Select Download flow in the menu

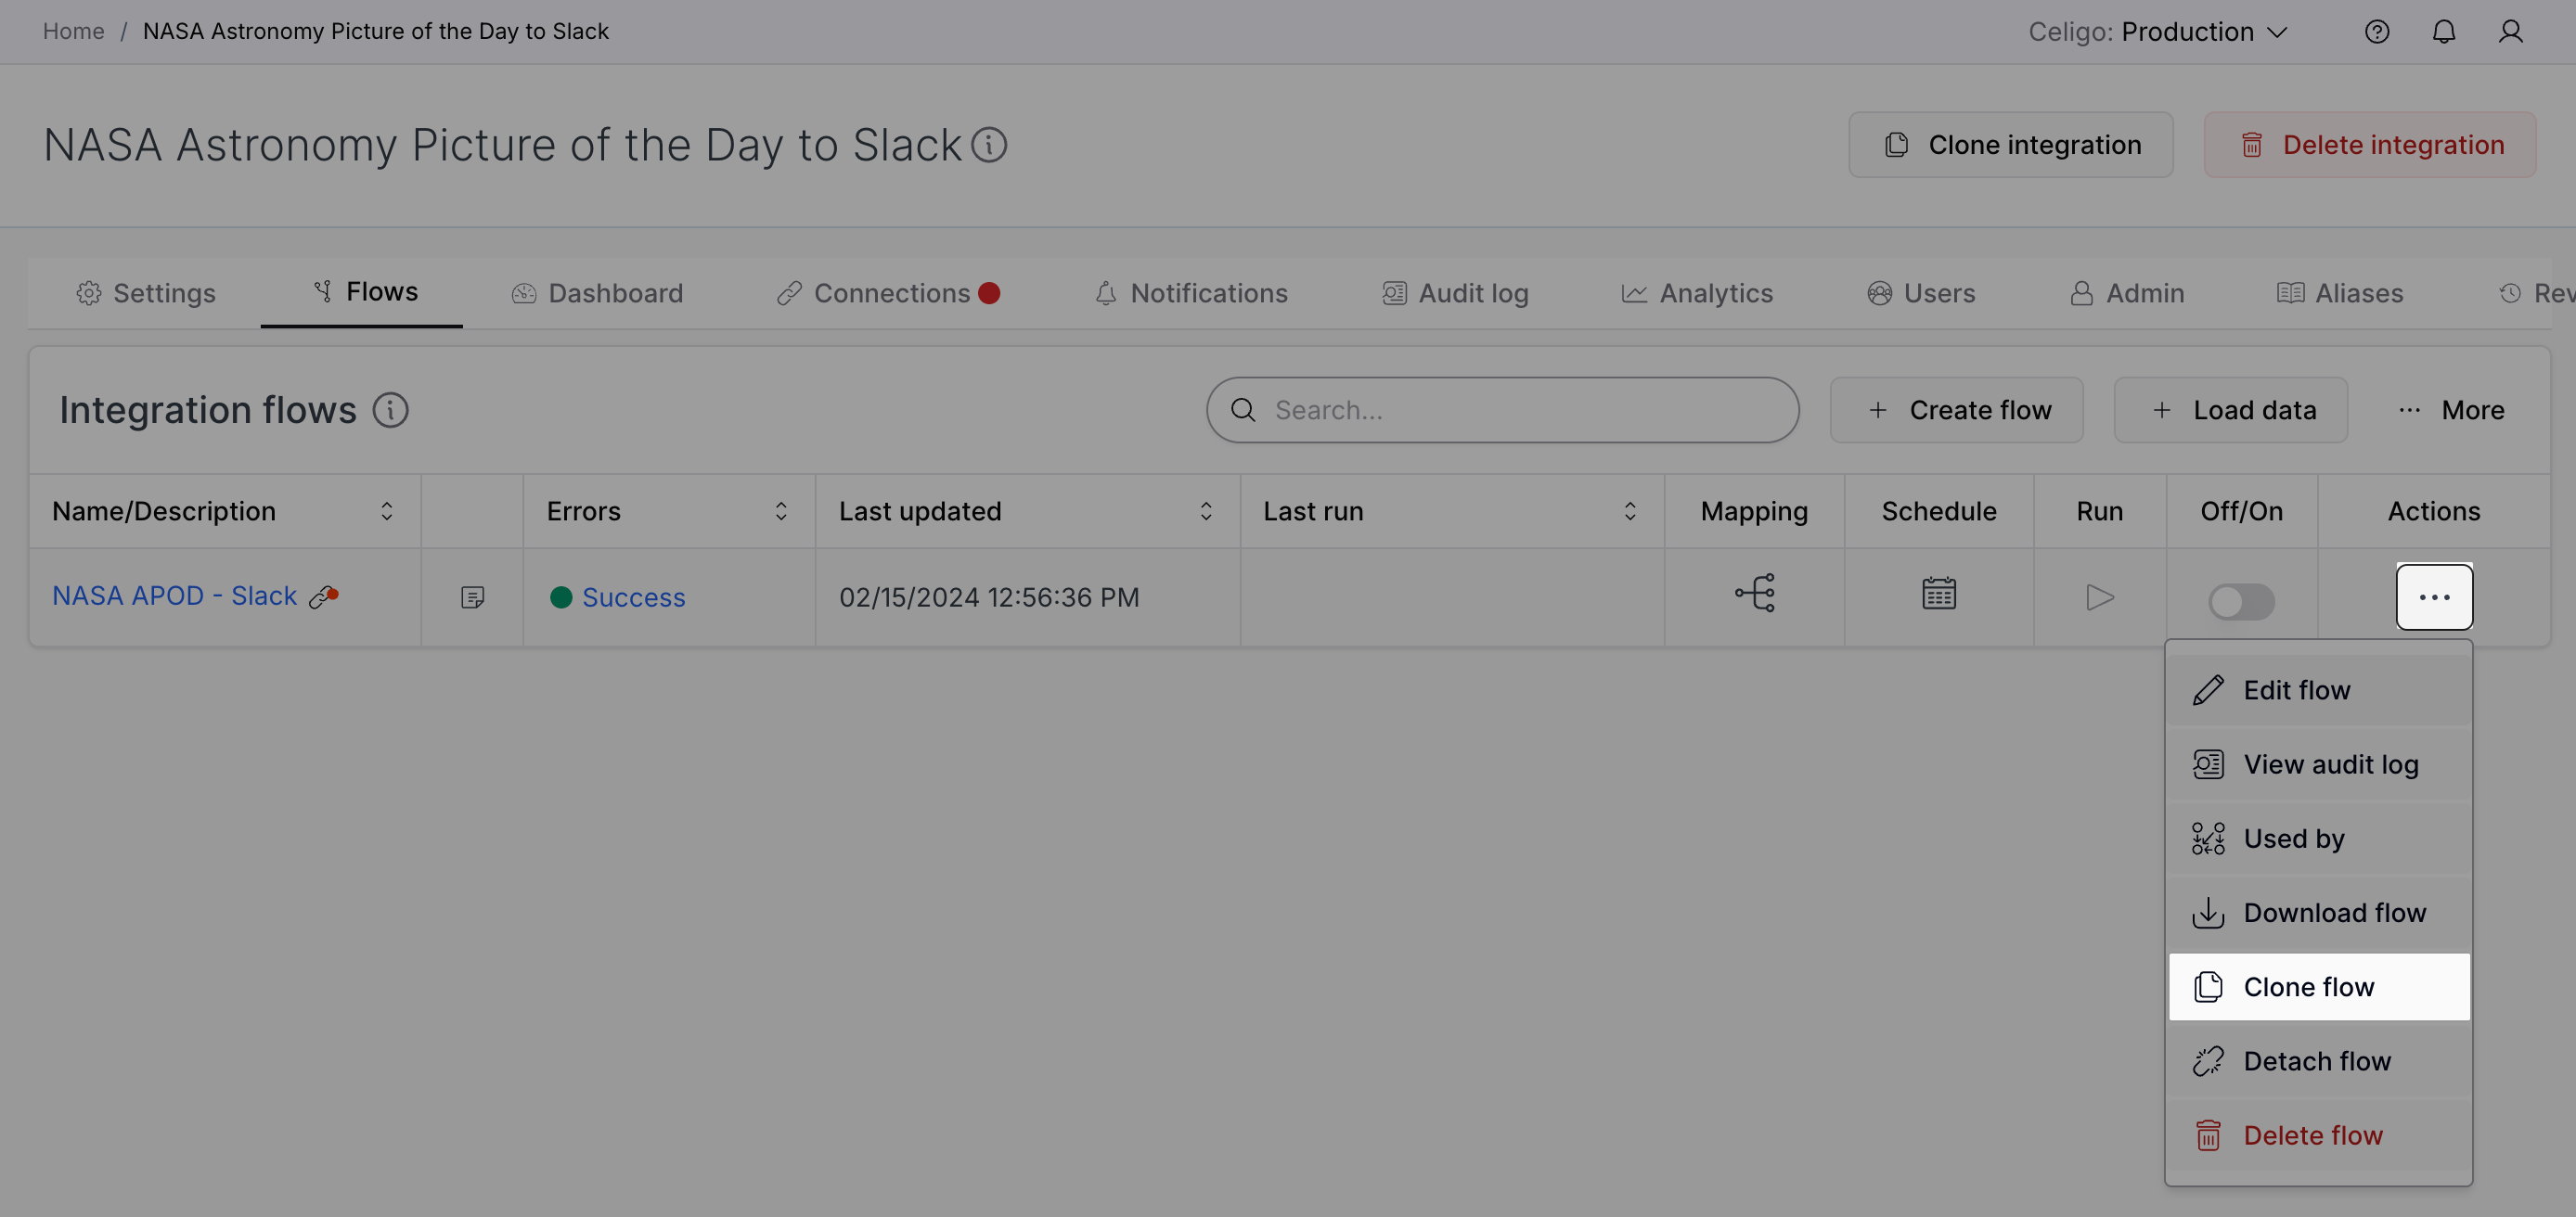point(2319,912)
